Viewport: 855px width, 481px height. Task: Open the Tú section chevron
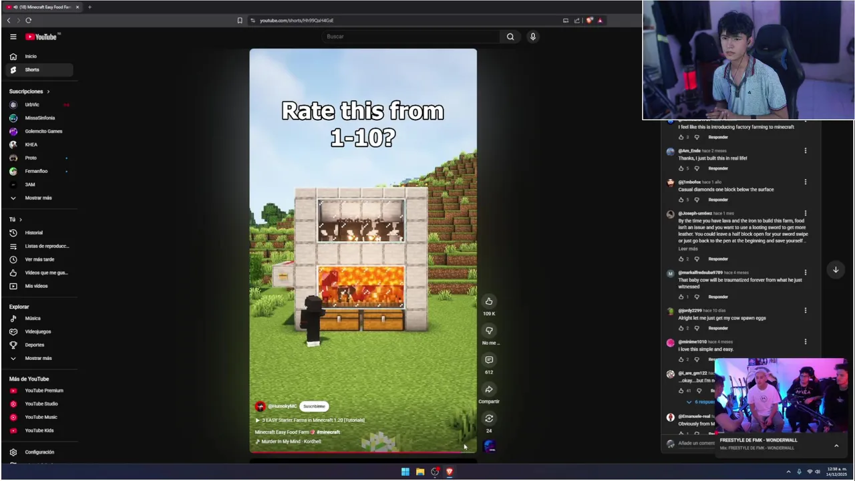(21, 220)
